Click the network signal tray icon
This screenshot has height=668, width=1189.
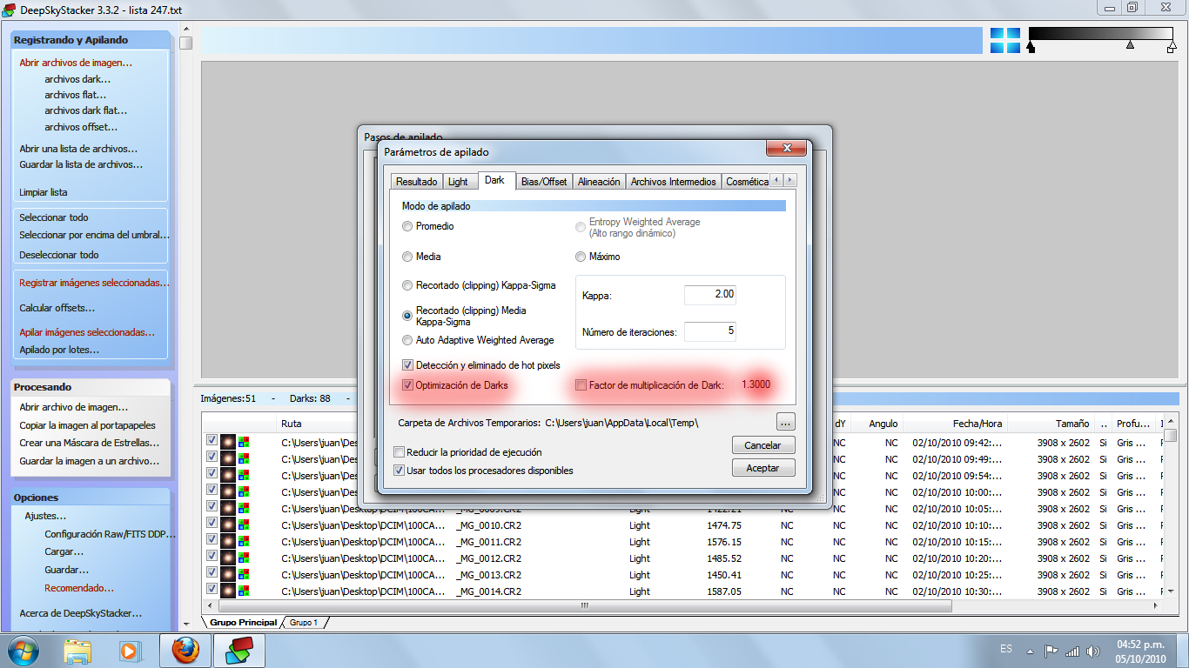click(1071, 651)
